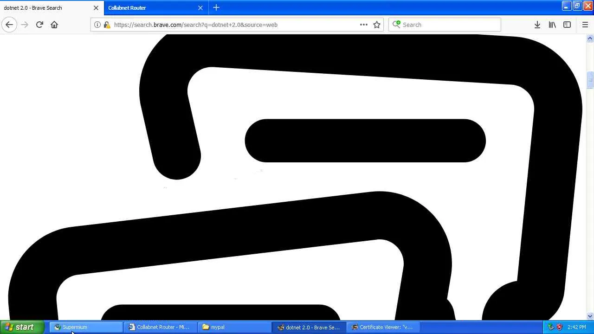Show site information for search.brave.com
Viewport: 594px width, 334px height.
[97, 25]
